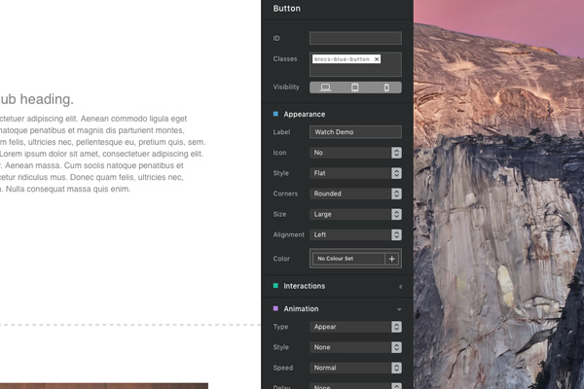The width and height of the screenshot is (584, 389).
Task: Click the Appearance section heading
Action: pyautogui.click(x=305, y=115)
